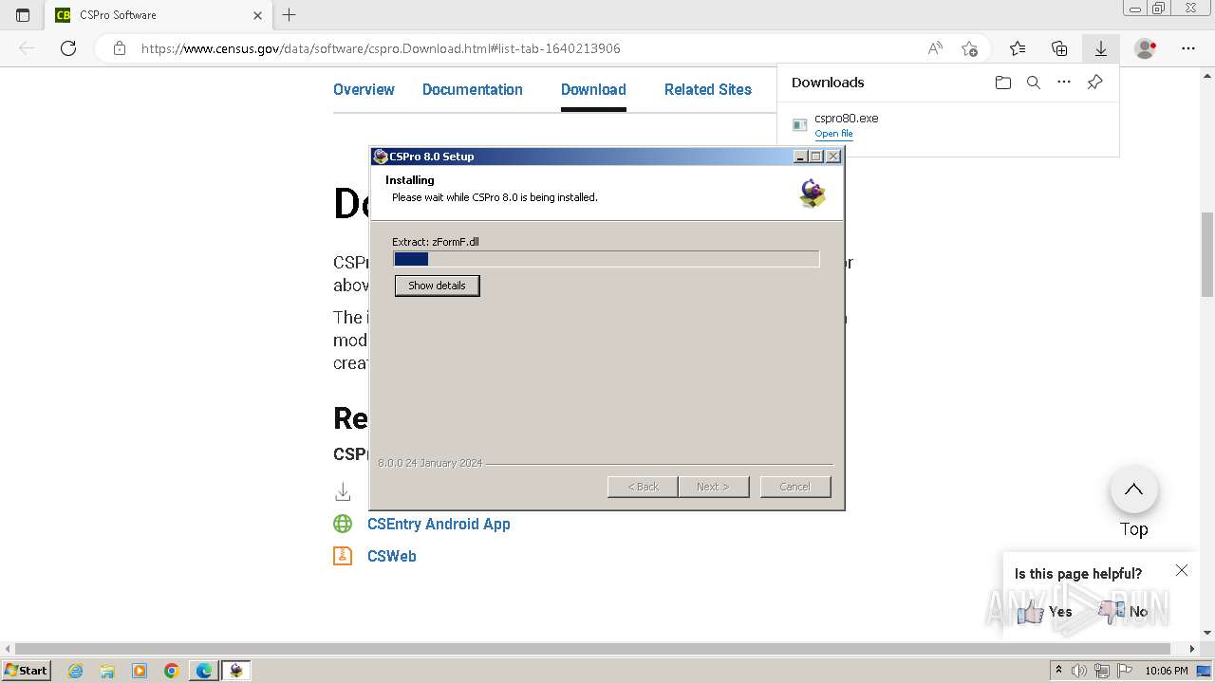Open the tab actions menu icon

pyautogui.click(x=23, y=15)
